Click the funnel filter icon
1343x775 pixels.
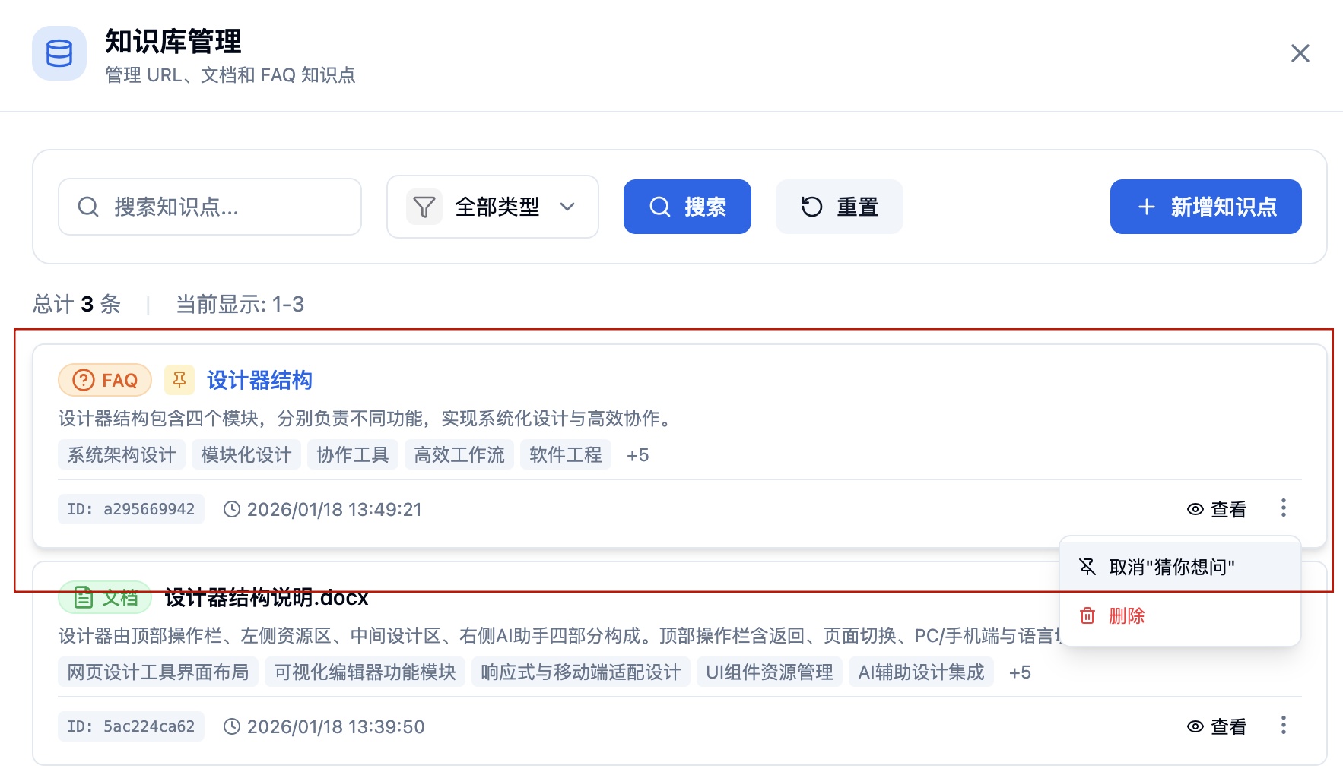[424, 207]
